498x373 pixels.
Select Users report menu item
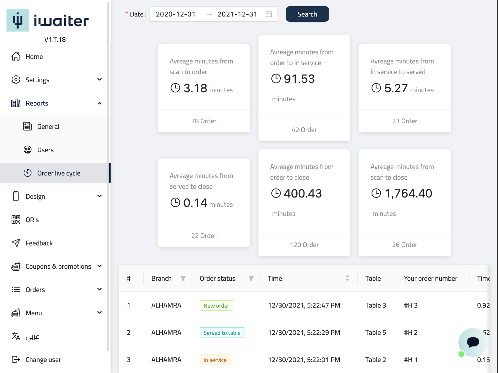coord(45,150)
